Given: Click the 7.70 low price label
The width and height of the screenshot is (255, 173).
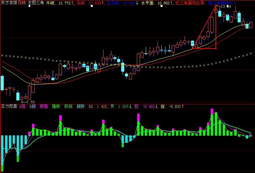Looking at the screenshot, I should tap(30, 102).
